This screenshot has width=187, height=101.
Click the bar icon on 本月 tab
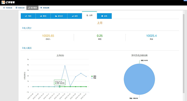pyautogui.click(x=72, y=16)
